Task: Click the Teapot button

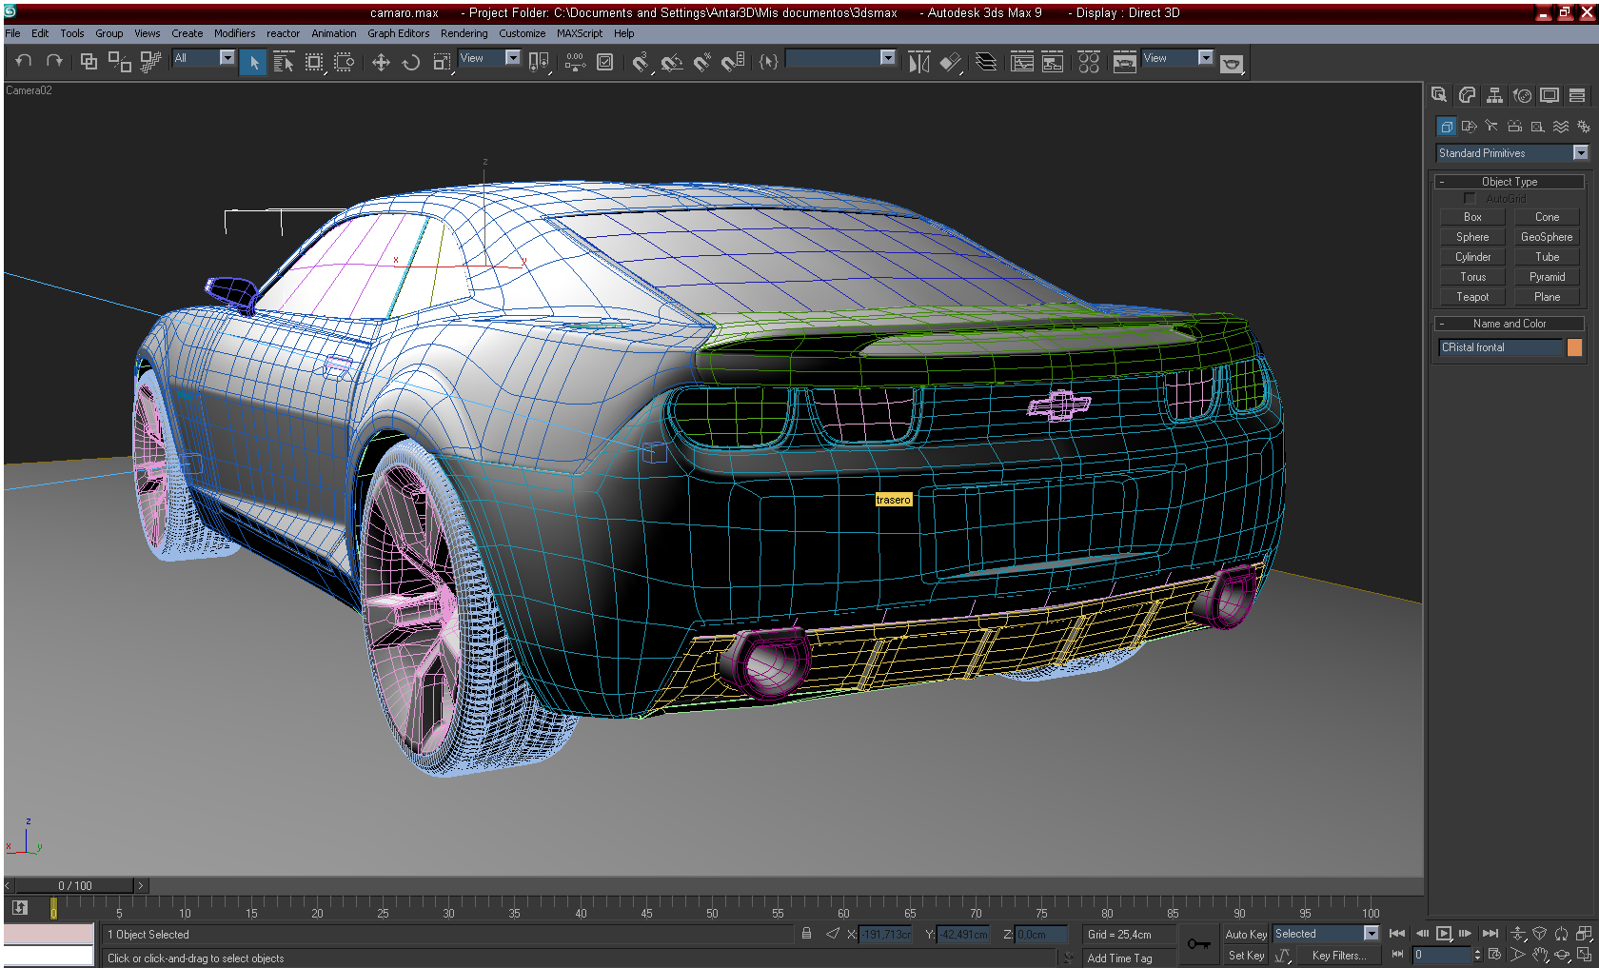Action: pos(1472,297)
